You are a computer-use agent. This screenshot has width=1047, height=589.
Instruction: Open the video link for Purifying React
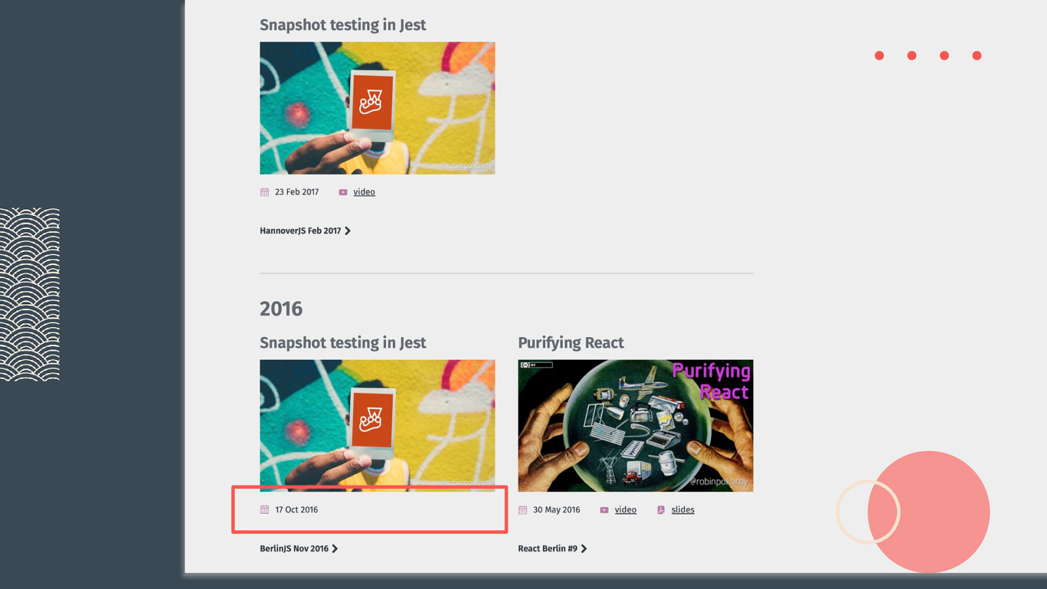click(x=626, y=510)
